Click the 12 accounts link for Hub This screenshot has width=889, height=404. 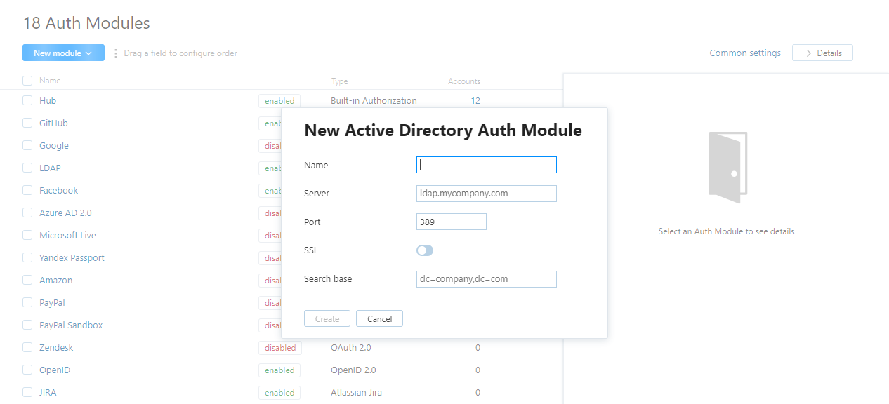[475, 100]
